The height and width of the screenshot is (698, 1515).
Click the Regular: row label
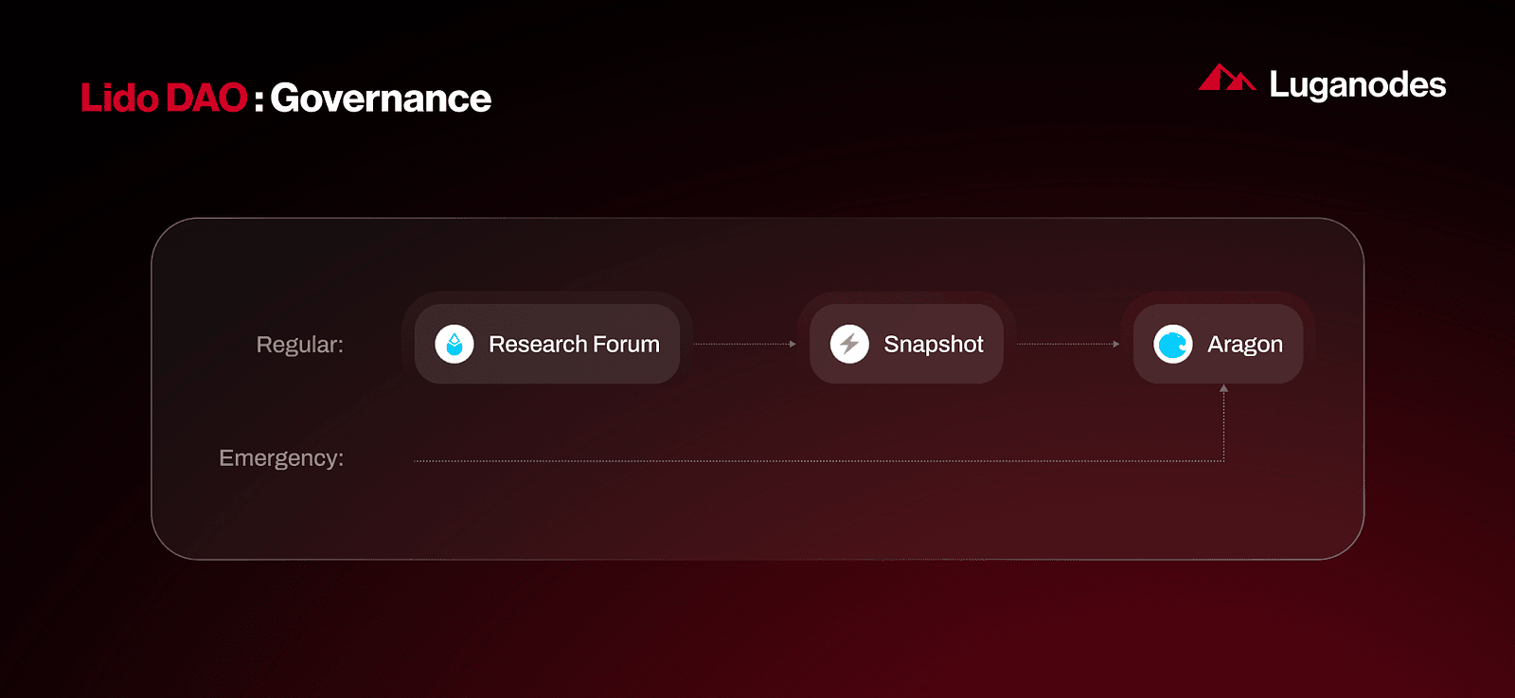click(x=300, y=345)
